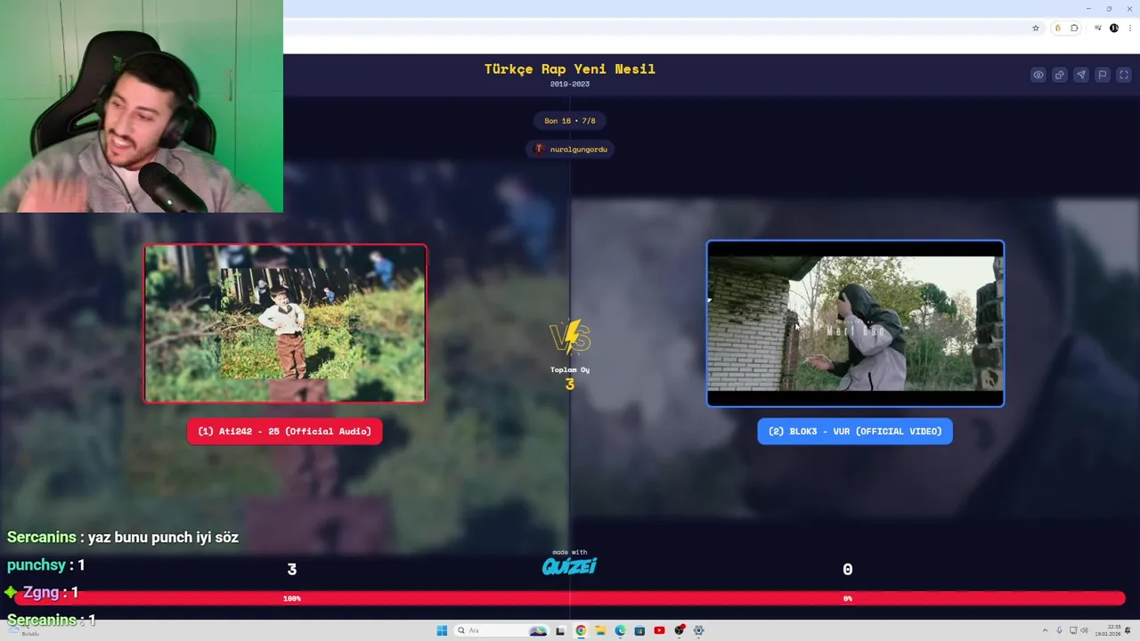Open the nuralgungordu creator link
Viewport: 1140px width, 641px height.
click(570, 149)
